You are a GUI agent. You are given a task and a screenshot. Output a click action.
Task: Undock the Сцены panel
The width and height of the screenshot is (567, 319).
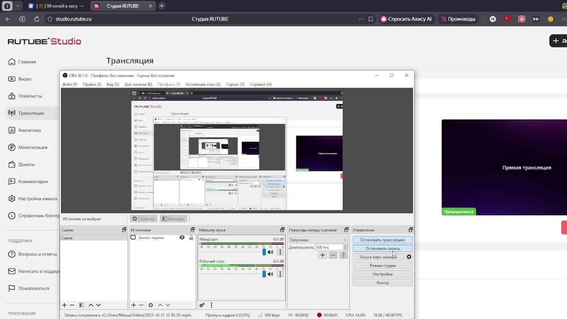tap(124, 230)
